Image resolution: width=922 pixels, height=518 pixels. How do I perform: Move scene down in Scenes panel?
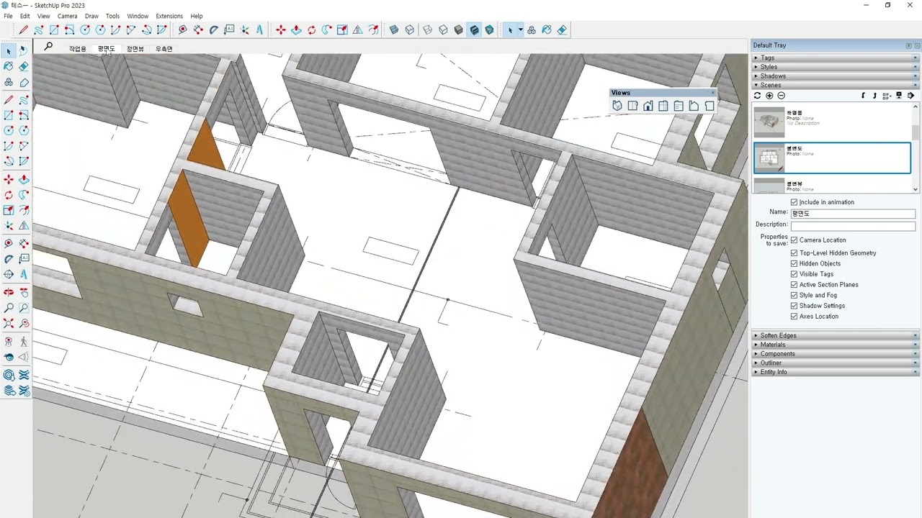point(863,96)
